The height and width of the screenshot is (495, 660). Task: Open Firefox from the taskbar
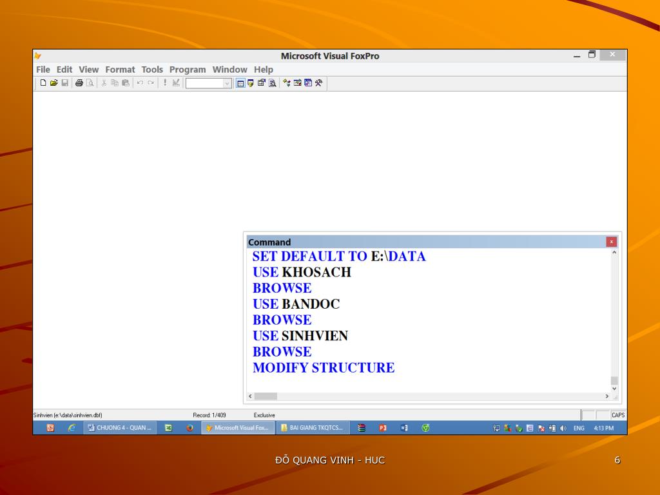tap(190, 428)
